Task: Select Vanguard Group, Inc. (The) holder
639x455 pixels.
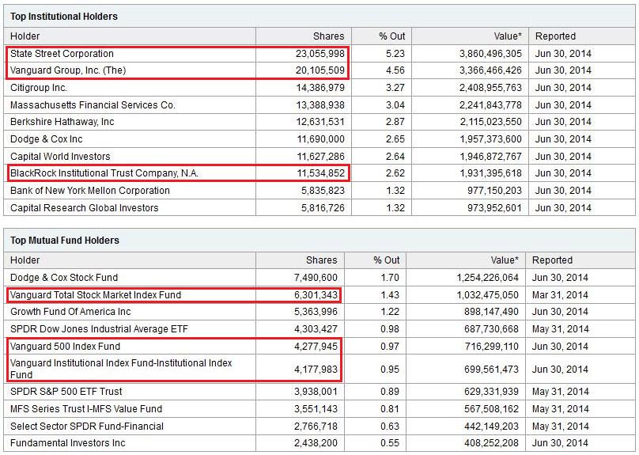Action: point(68,70)
